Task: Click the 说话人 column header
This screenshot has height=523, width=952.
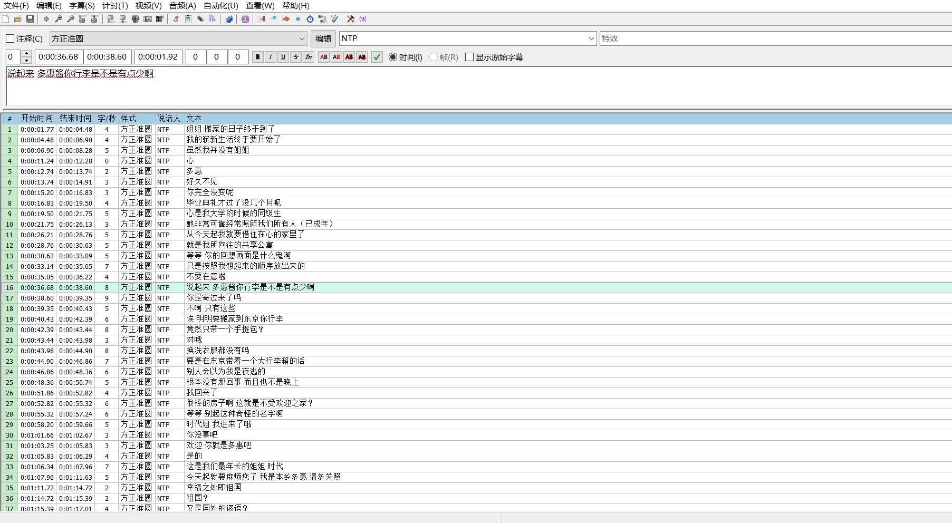Action: click(169, 118)
